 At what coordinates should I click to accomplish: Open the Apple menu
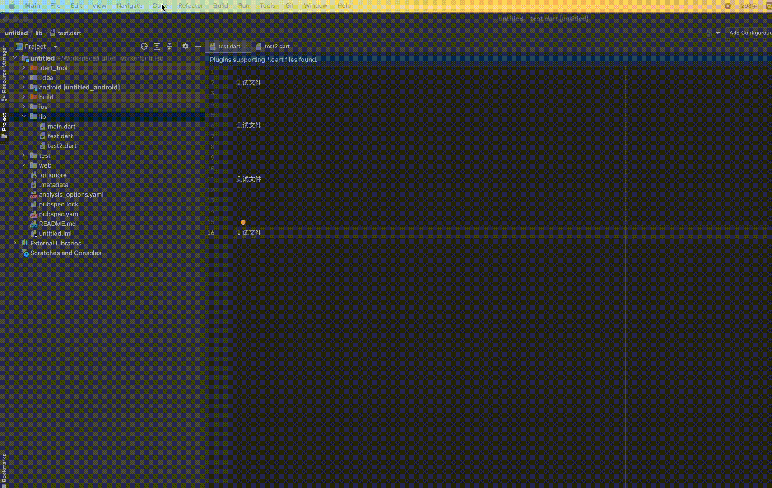tap(12, 6)
